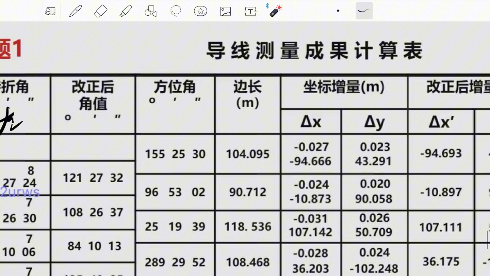
Task: Click Δx value 107.142
Action: coord(310,232)
